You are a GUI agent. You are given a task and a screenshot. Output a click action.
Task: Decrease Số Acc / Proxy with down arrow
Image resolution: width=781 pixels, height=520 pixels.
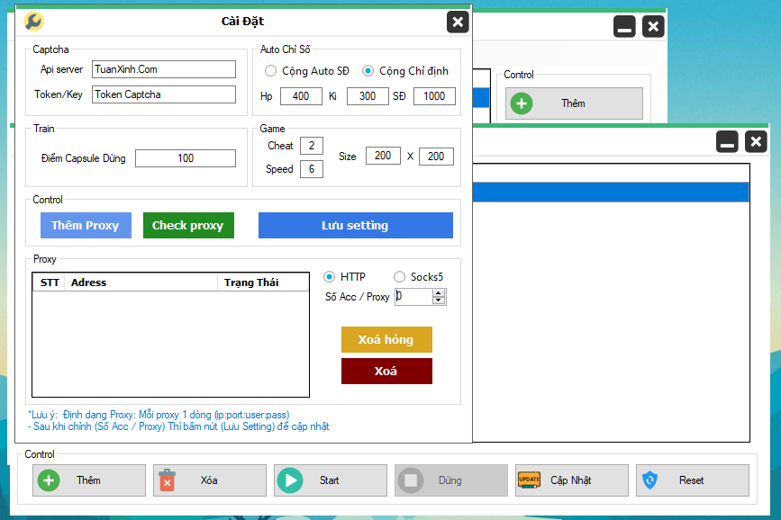pos(439,300)
